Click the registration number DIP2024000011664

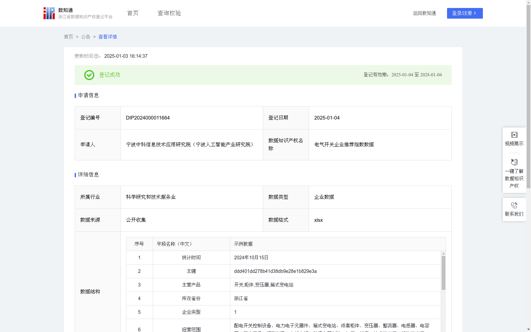(x=148, y=118)
